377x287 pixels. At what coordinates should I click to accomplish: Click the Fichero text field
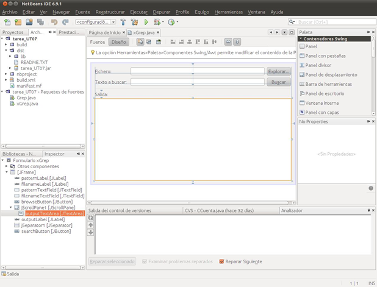[x=198, y=71]
